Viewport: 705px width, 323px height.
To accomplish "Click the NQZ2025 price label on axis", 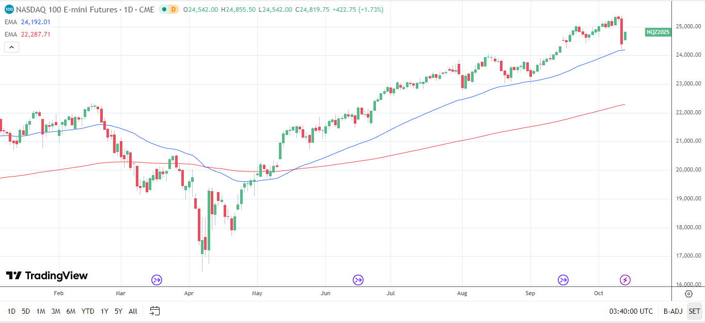I will point(658,32).
